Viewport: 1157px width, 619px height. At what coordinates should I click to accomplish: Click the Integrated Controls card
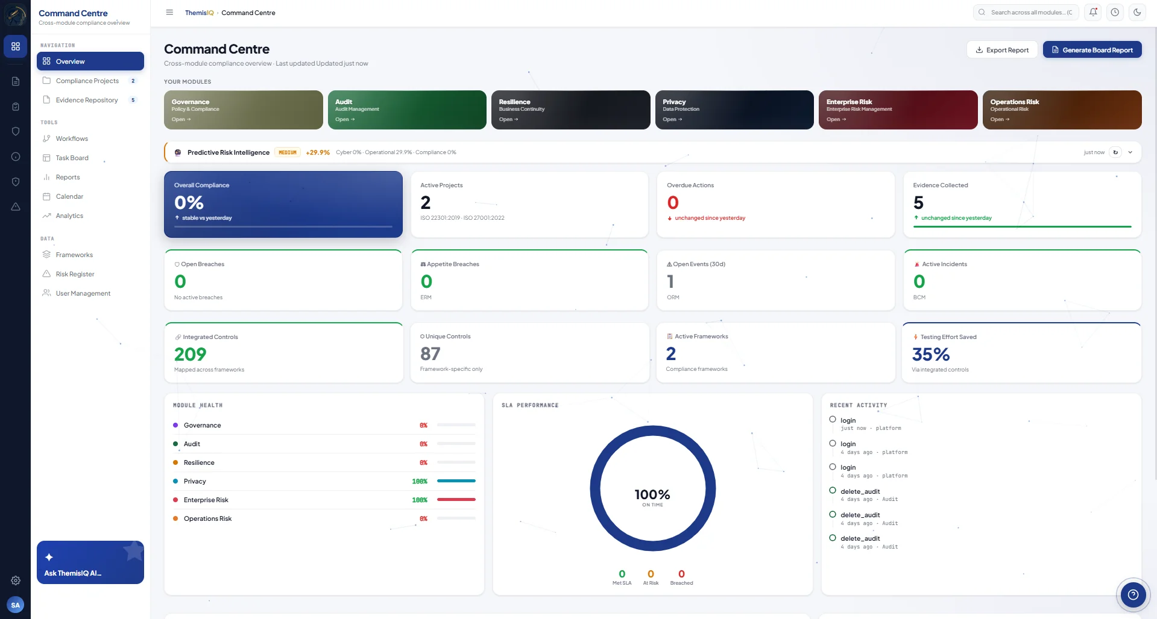coord(283,353)
